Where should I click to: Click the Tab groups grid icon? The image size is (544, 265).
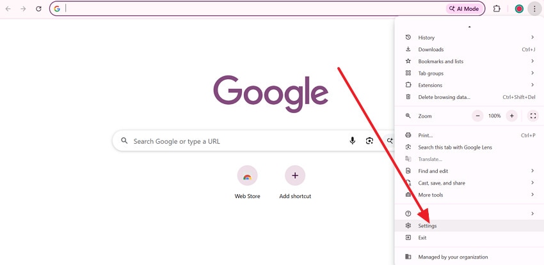(x=408, y=73)
